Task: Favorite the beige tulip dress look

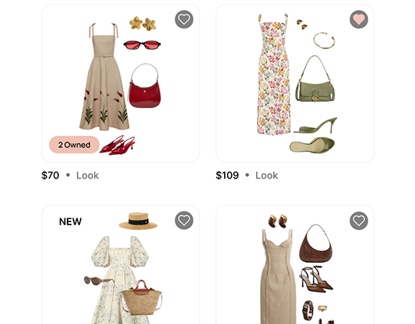Action: point(184,19)
